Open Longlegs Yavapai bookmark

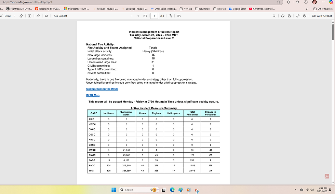coord(135,9)
